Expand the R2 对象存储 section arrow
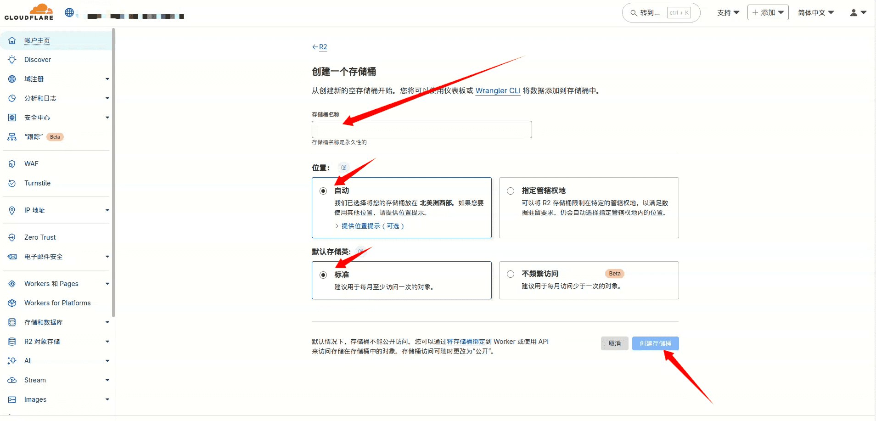The image size is (876, 421). (107, 342)
